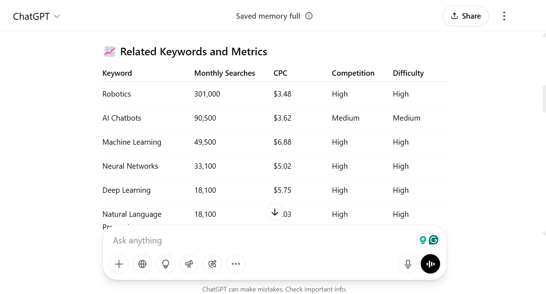Open the three-dot conversation options menu
This screenshot has width=546, height=294.
[504, 16]
